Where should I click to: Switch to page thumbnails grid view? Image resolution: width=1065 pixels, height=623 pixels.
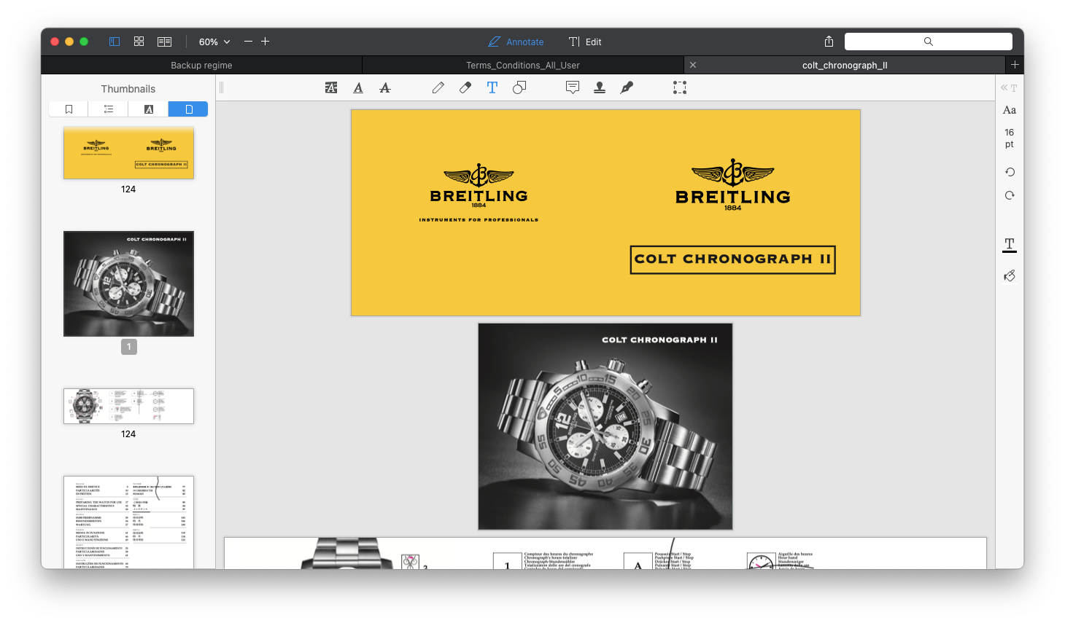click(139, 42)
